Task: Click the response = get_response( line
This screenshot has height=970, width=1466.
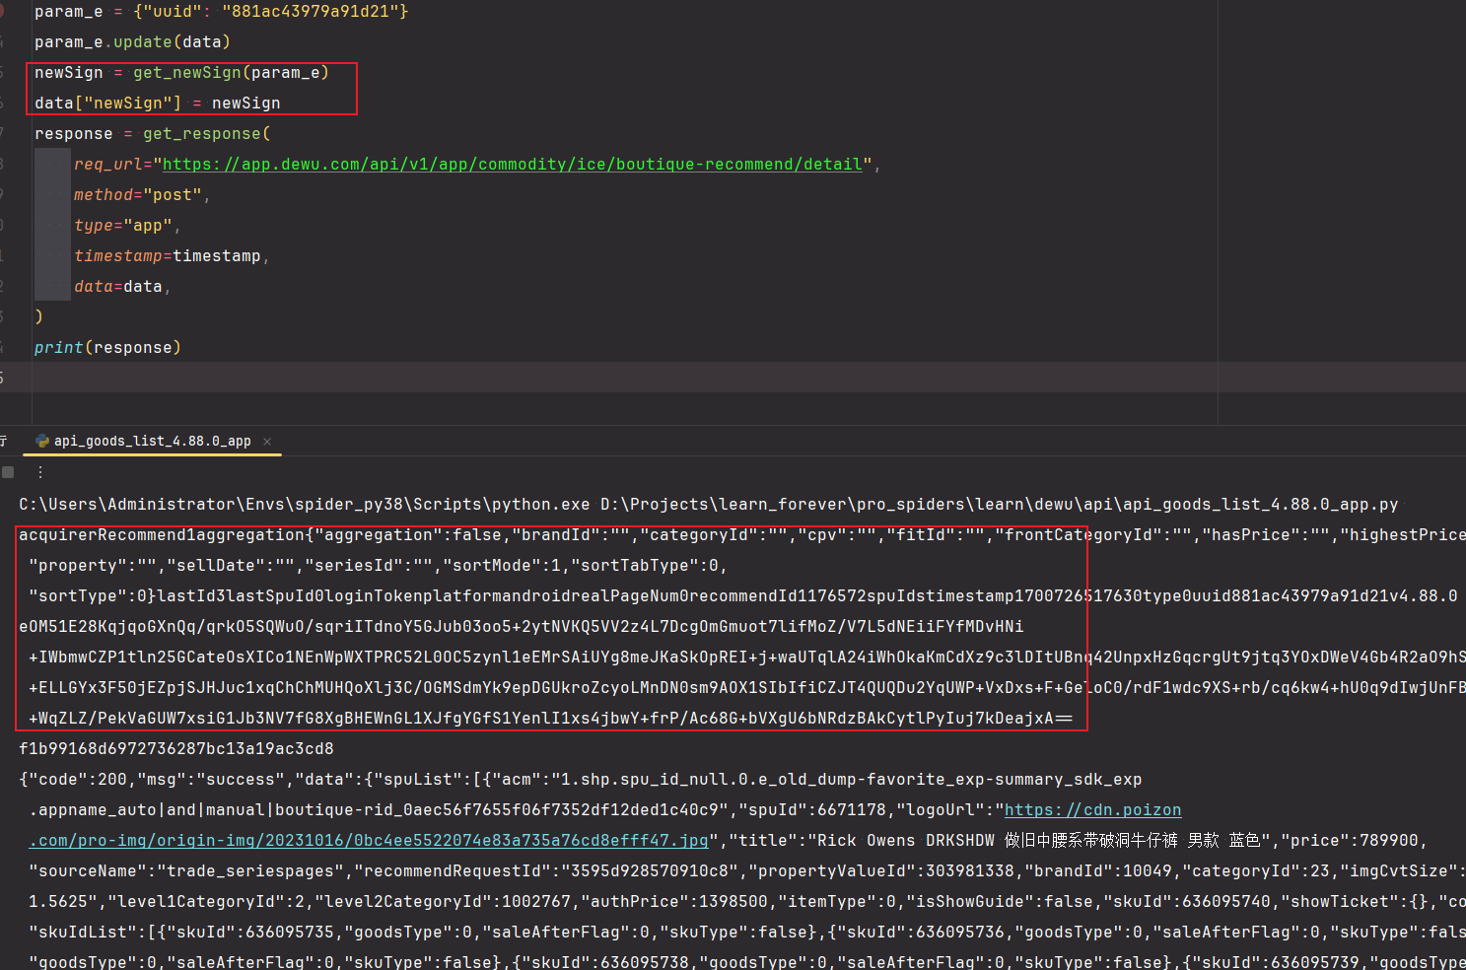Action: coord(153,134)
